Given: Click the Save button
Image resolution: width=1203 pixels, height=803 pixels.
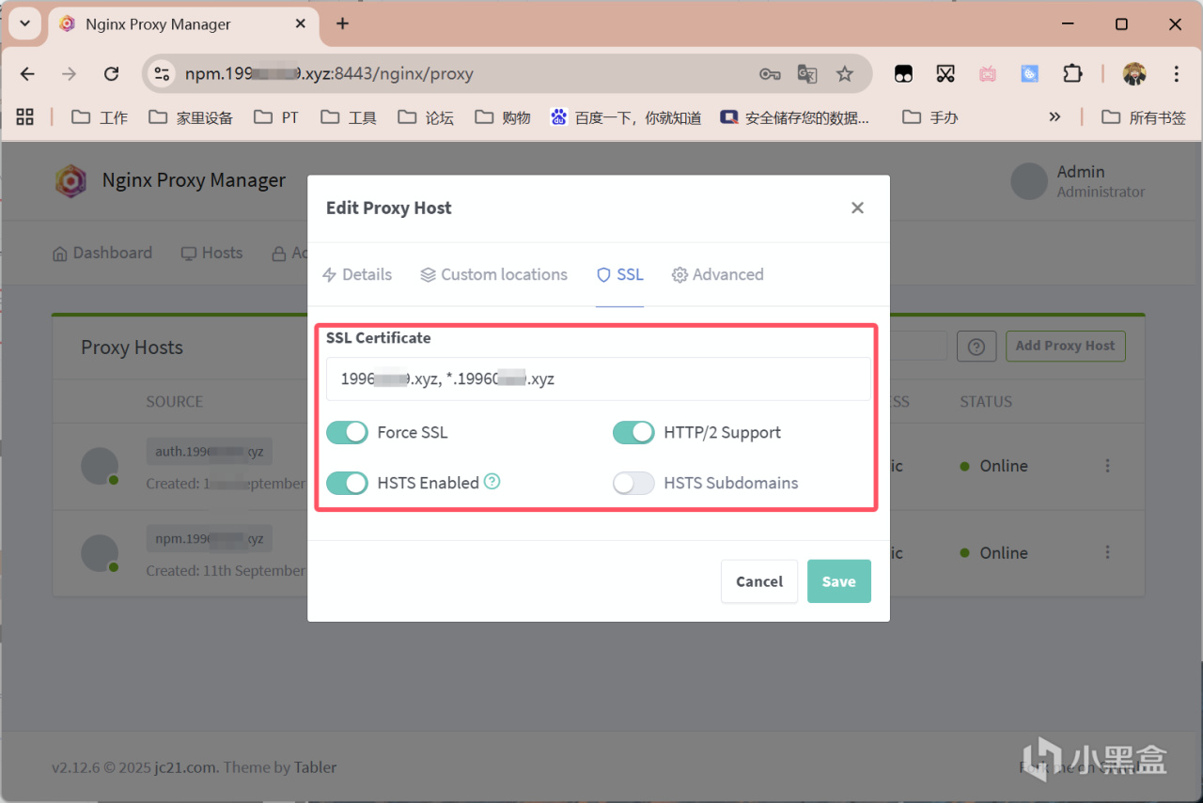Looking at the screenshot, I should (x=839, y=581).
